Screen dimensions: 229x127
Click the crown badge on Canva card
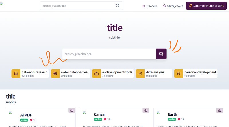(x=146, y=110)
